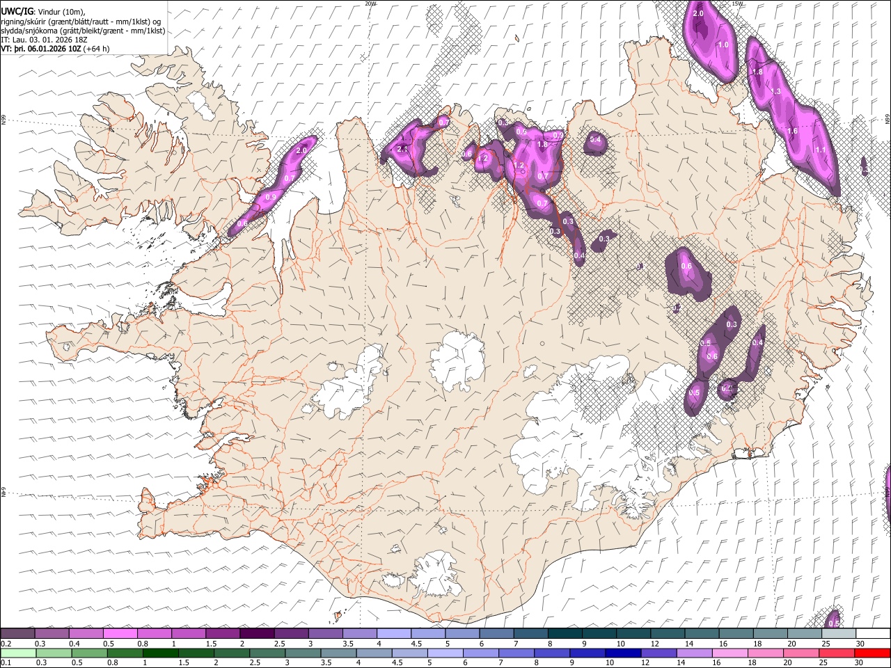Pick the 2.5–3 swatch on the rain scale

(267, 653)
